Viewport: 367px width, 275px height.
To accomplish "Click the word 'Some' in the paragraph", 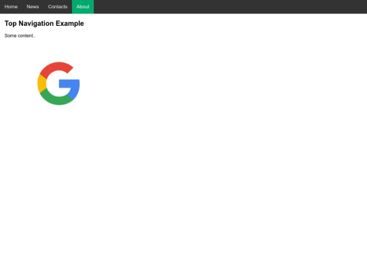I will pos(10,35).
